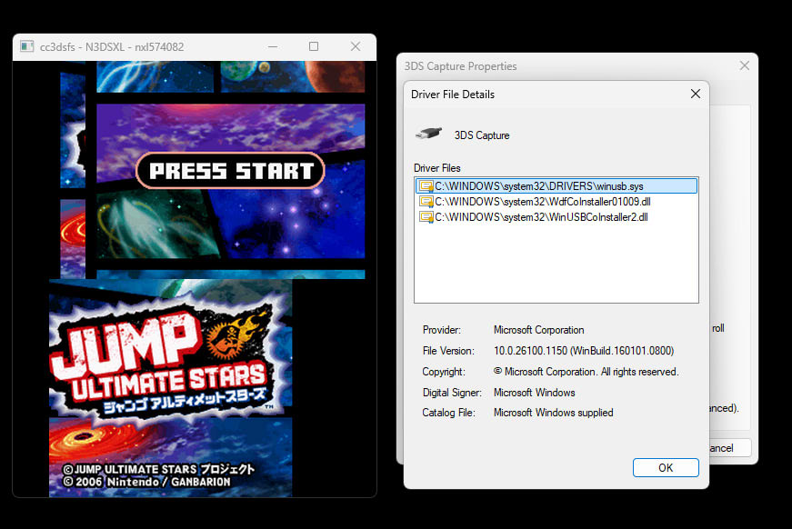Click the Digital Signer value Microsoft Windows

(534, 393)
